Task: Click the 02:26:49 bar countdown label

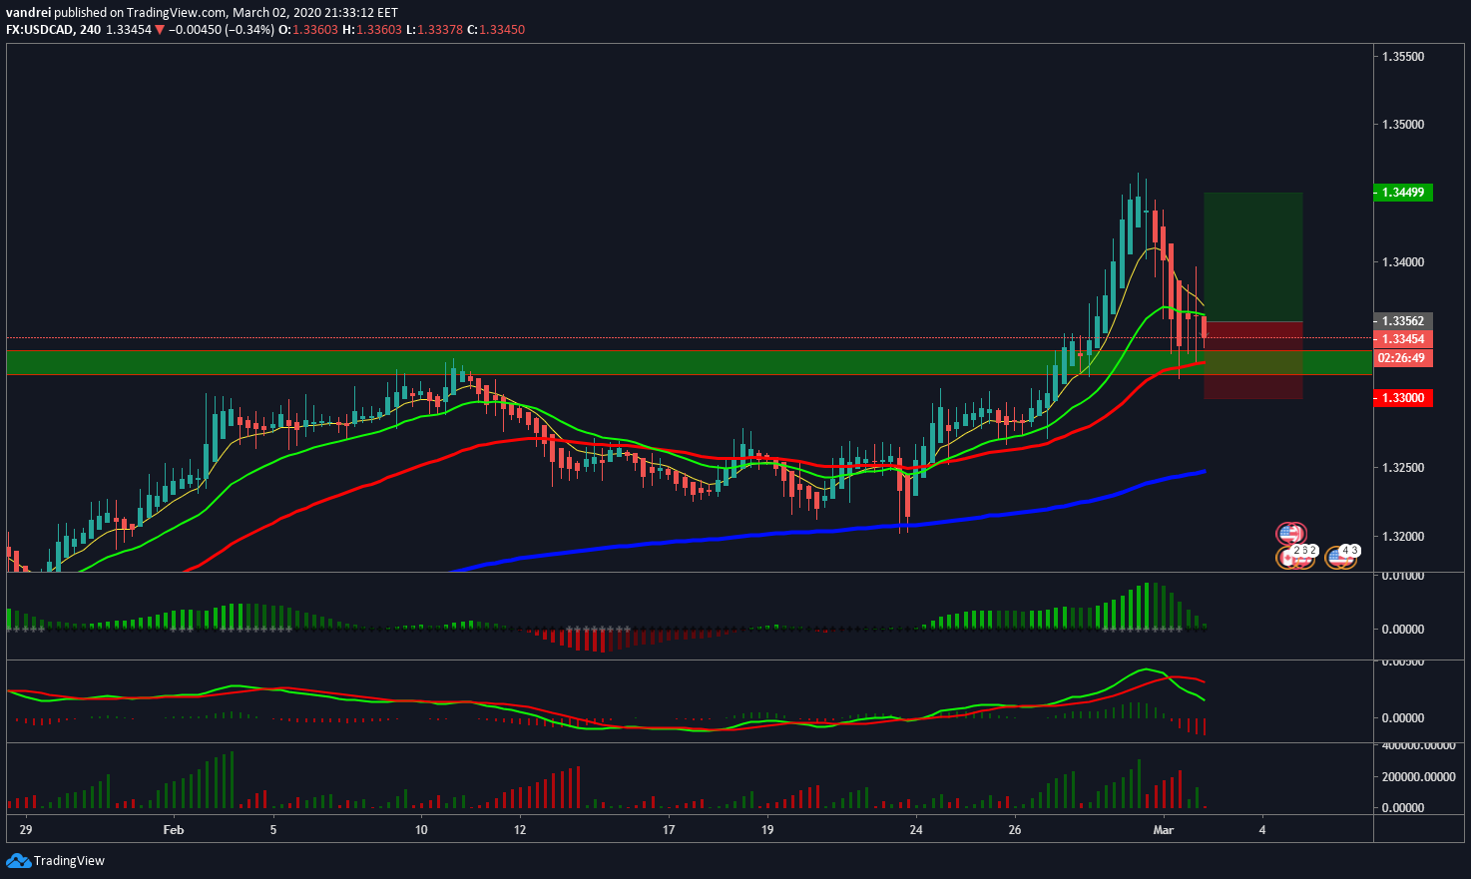Action: click(x=1403, y=357)
